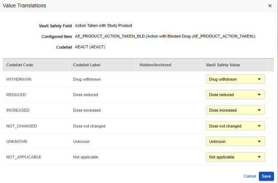Expand the Dose increased value dropdown
Screen dimensions: 278x183
[x=235, y=110]
